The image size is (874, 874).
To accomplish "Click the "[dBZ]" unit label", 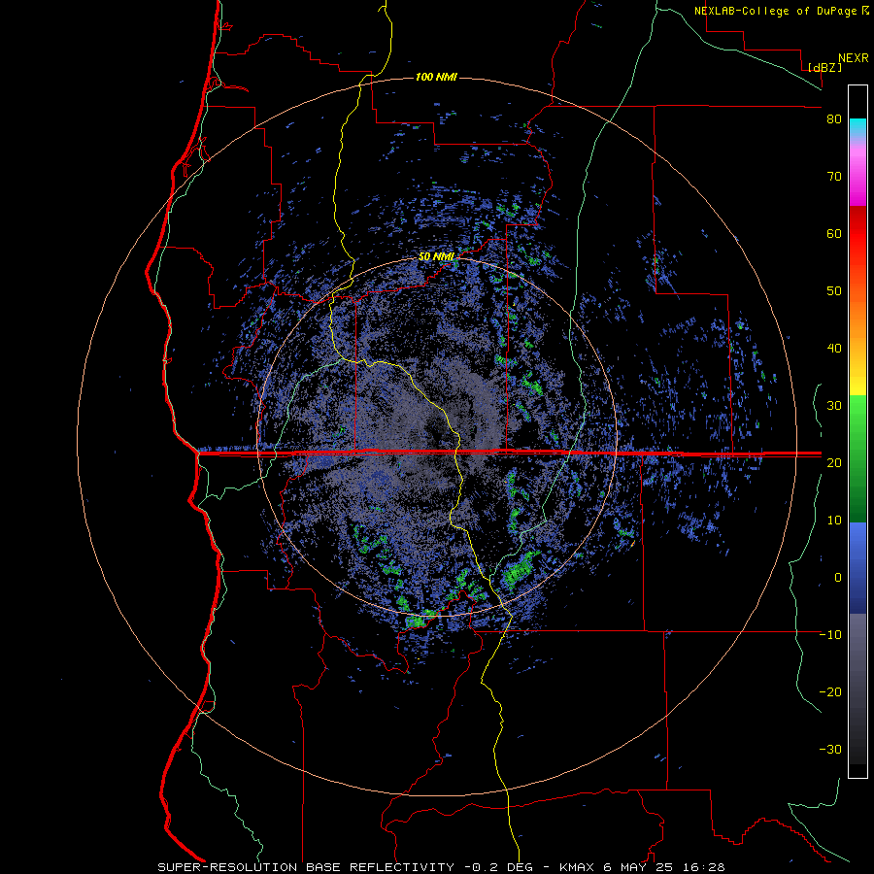I will click(824, 67).
